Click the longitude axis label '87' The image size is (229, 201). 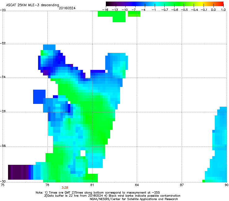point(182,185)
